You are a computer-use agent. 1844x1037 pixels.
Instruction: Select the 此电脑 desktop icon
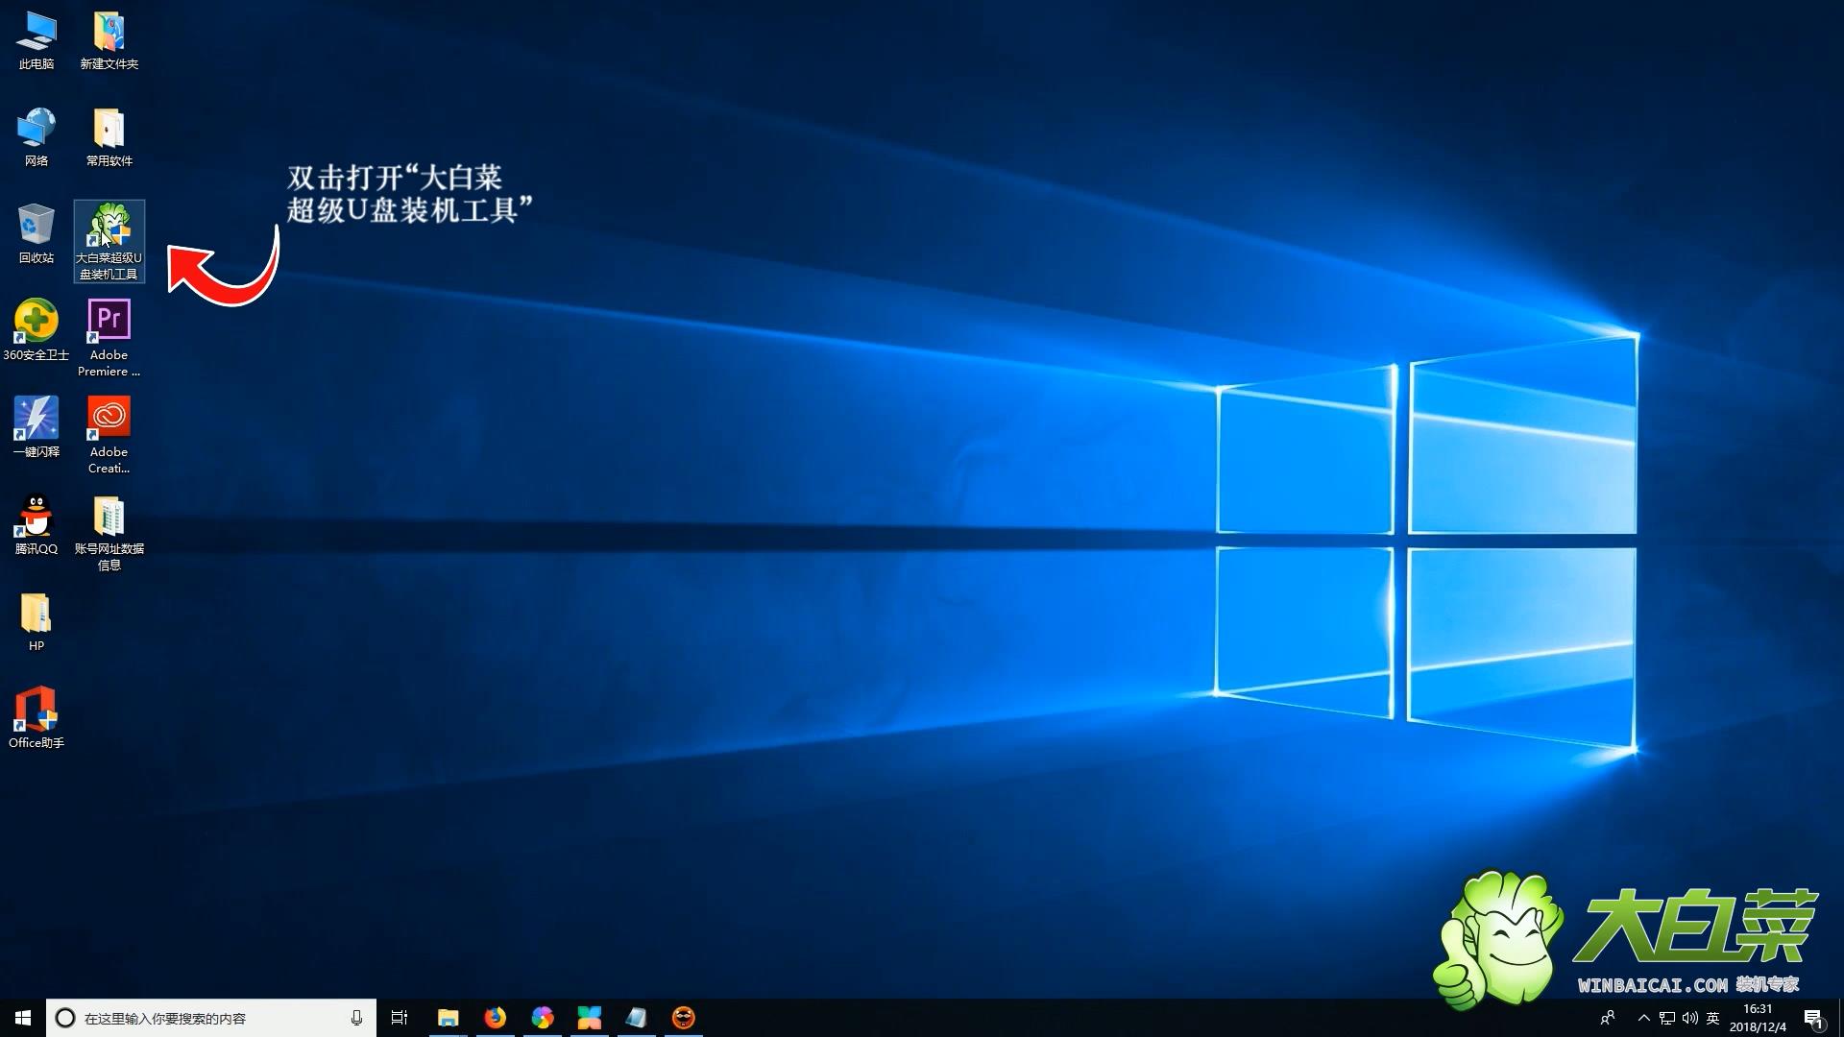(36, 35)
